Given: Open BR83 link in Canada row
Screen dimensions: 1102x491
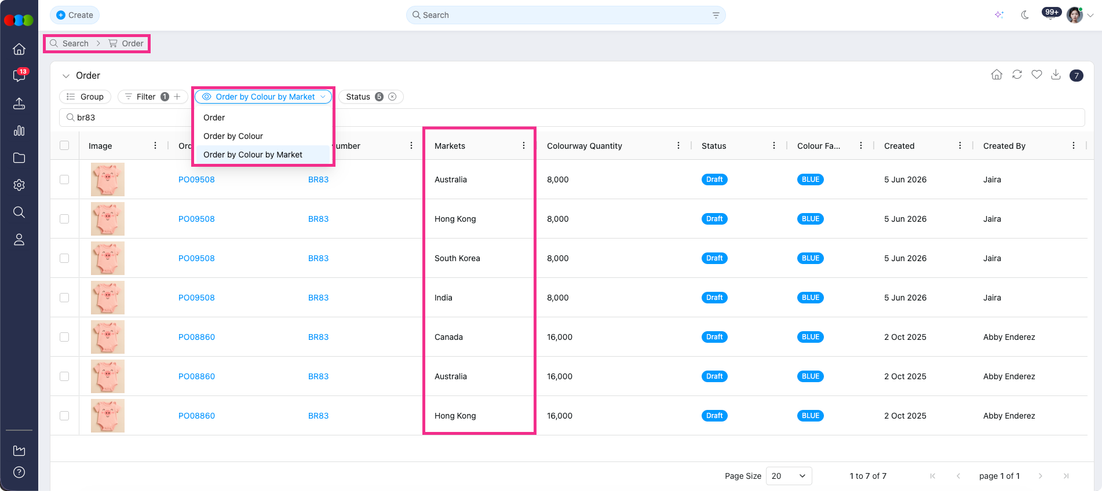Looking at the screenshot, I should coord(318,337).
